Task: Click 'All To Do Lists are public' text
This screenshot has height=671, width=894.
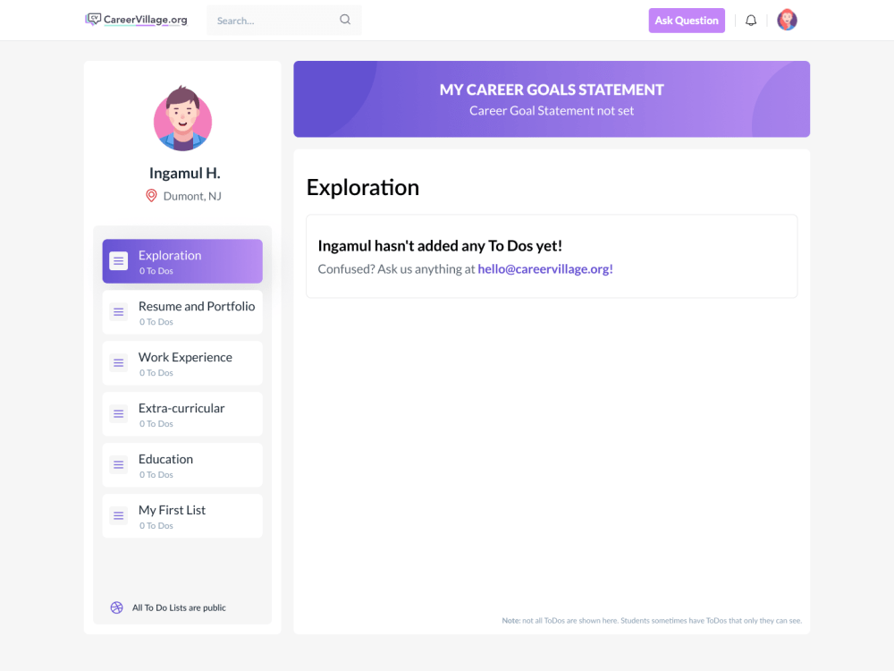Action: point(179,607)
